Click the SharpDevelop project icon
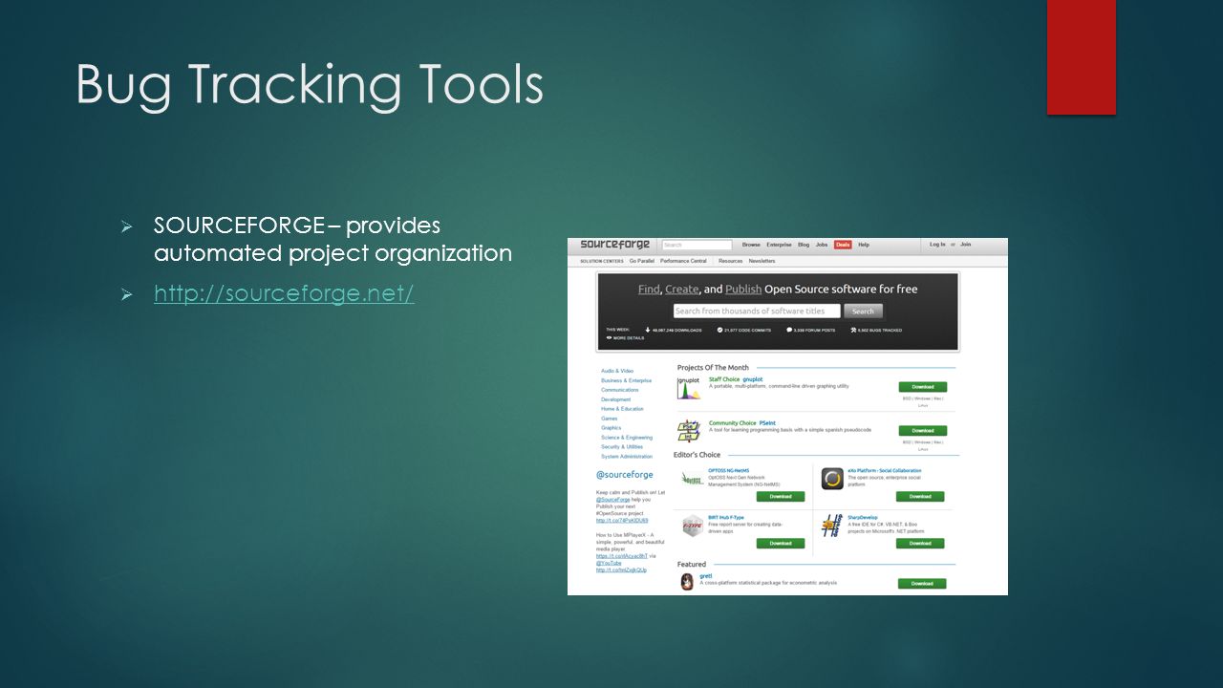 [833, 526]
